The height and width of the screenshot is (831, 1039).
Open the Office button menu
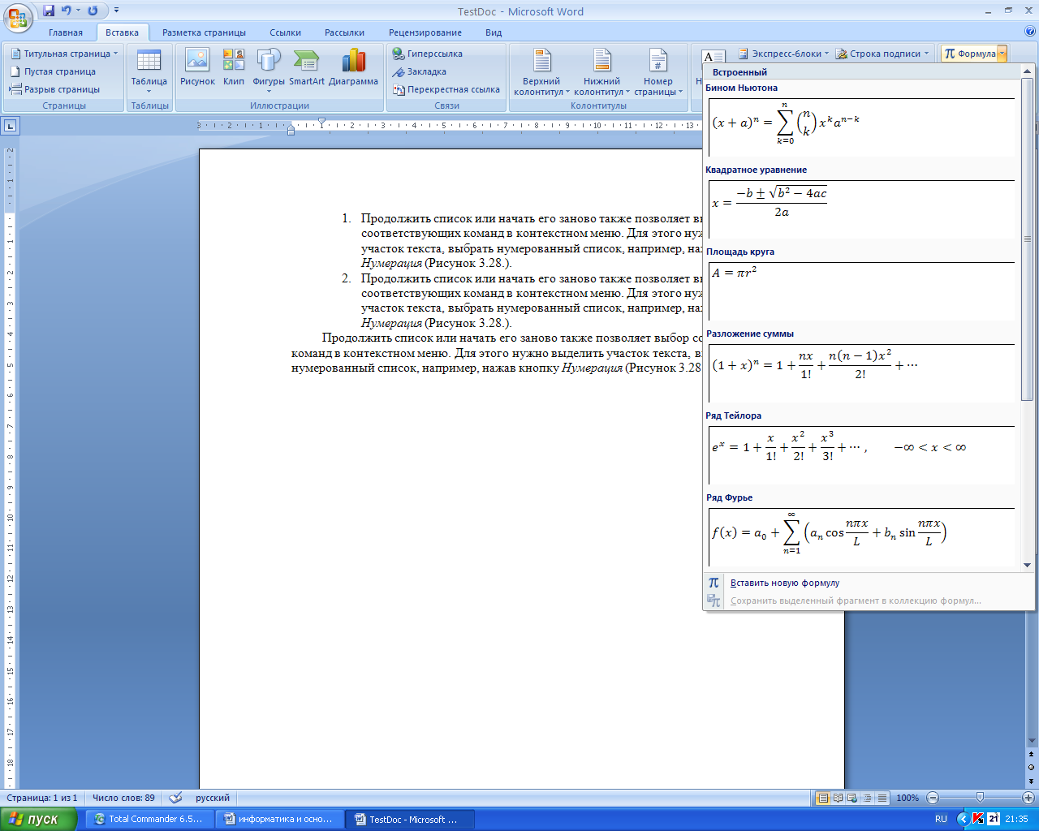[x=18, y=18]
